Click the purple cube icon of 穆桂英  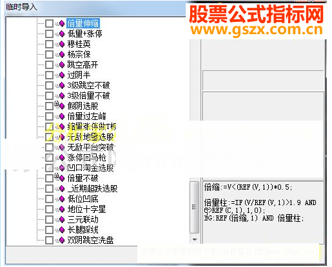[62, 44]
